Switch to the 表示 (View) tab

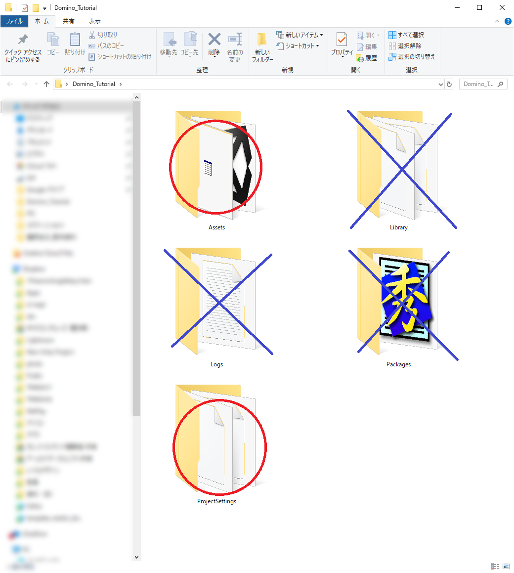point(94,21)
